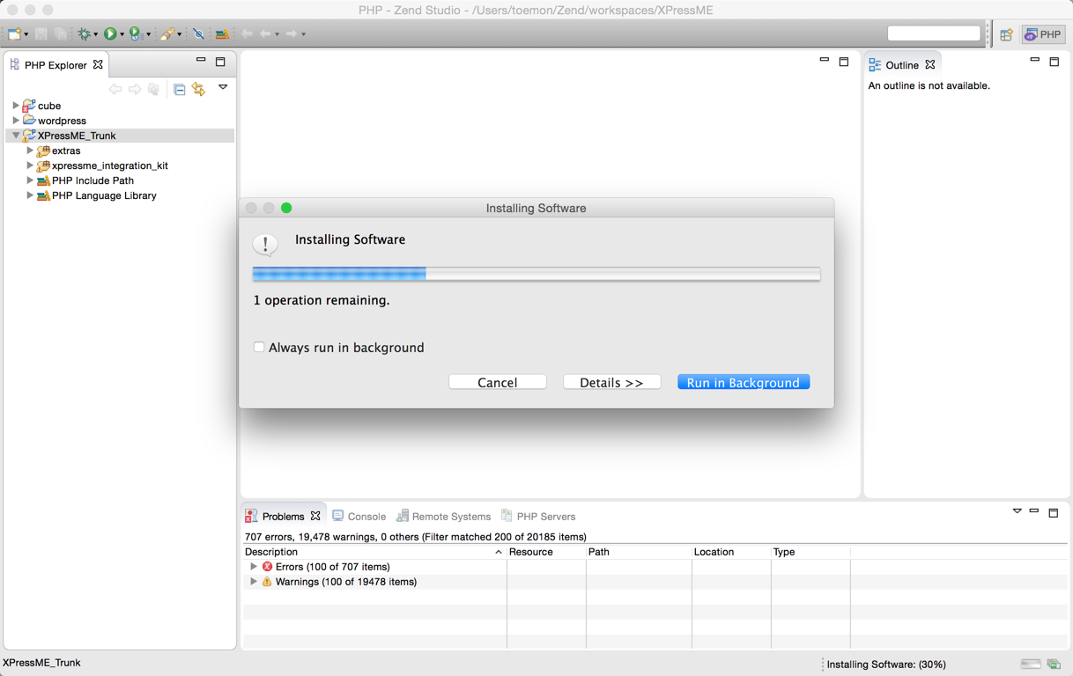This screenshot has height=676, width=1073.
Task: Open the Run dropdown arrow
Action: [x=122, y=35]
